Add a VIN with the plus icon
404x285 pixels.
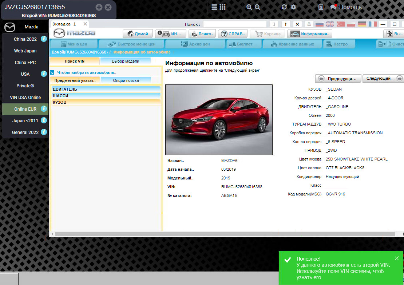click(x=99, y=7)
